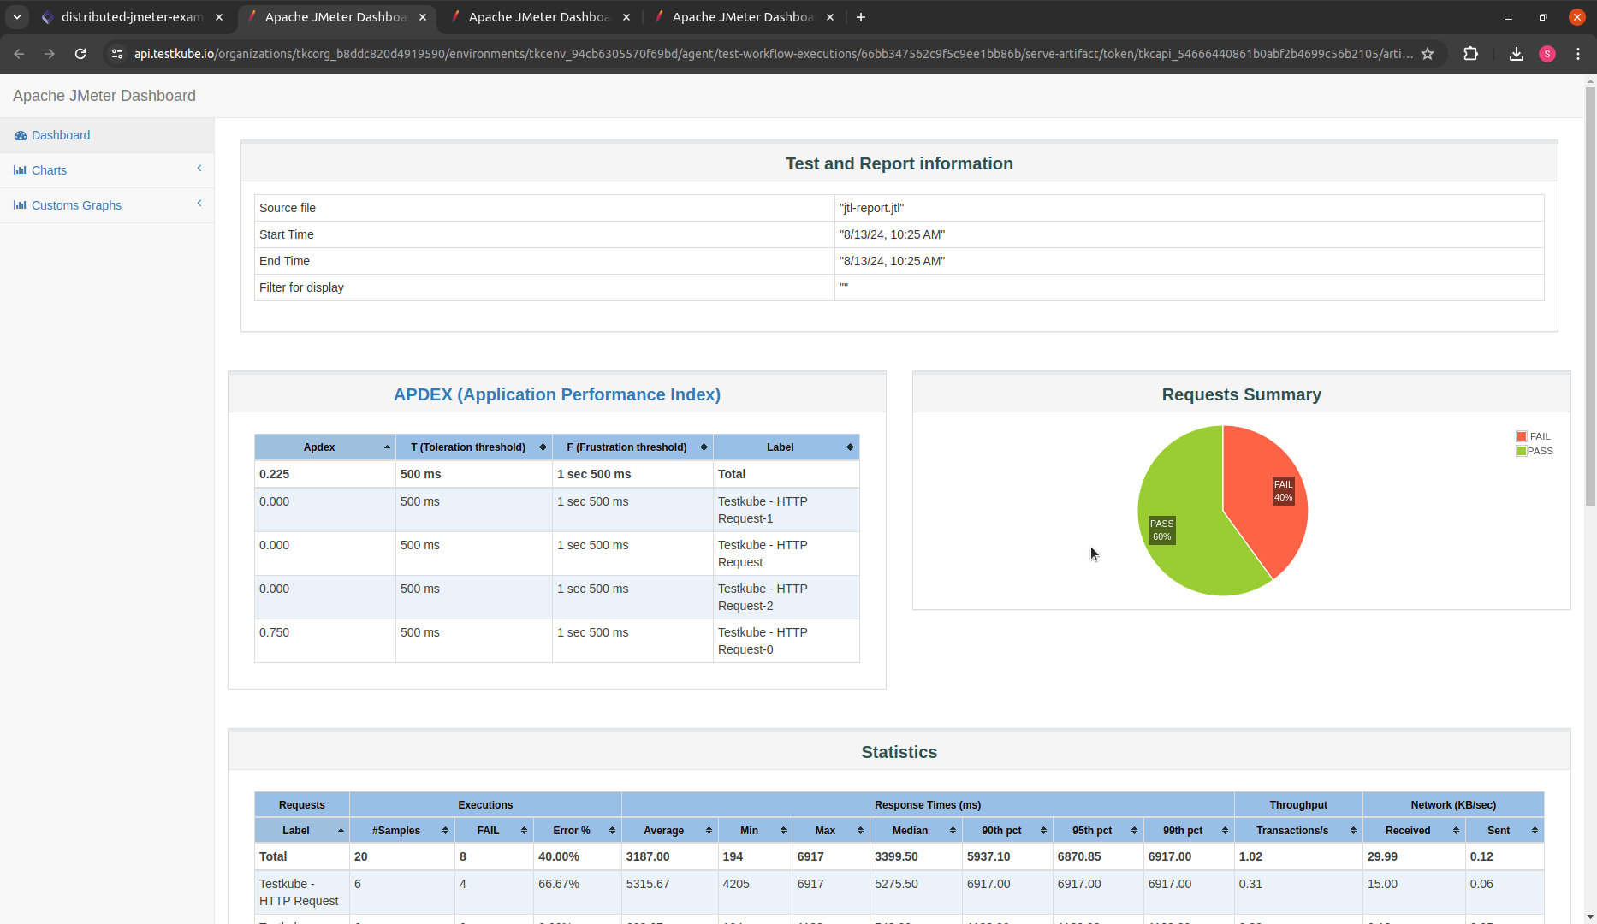The width and height of the screenshot is (1597, 924).
Task: Select the Dashboard gauge icon in sidebar
Action: tap(21, 135)
